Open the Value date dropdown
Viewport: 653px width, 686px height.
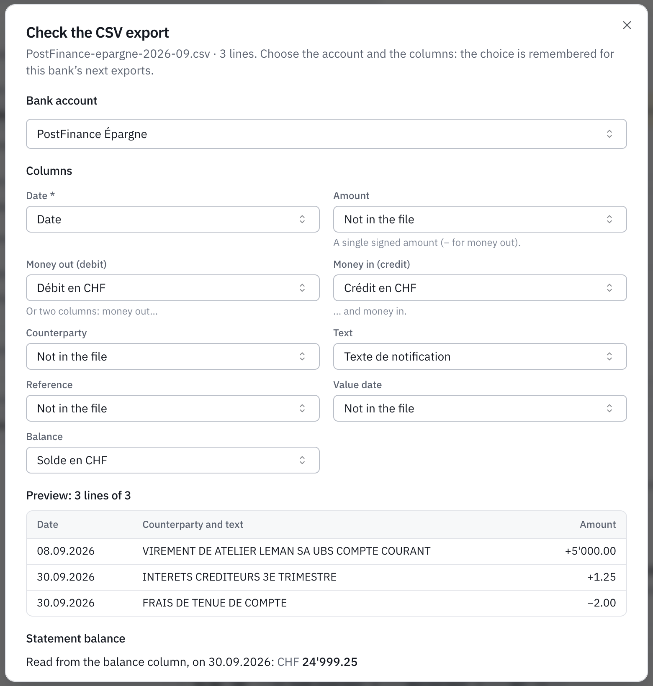coord(480,408)
